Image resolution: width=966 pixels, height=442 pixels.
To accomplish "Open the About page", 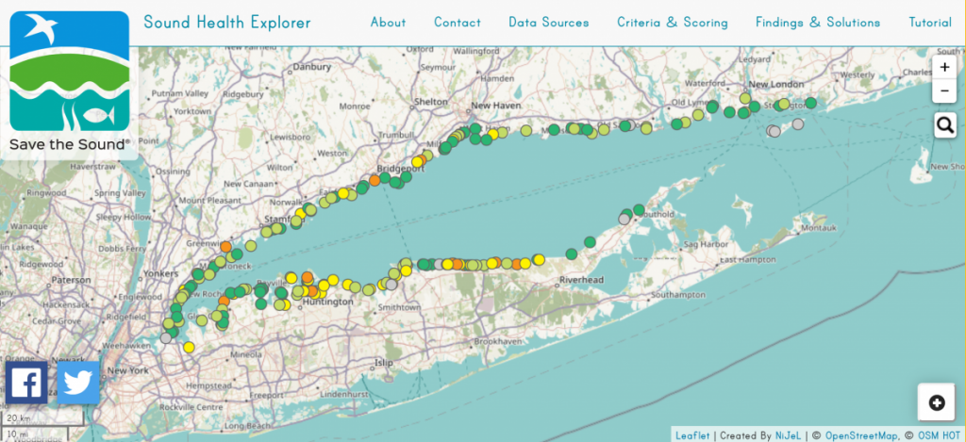I will 388,23.
